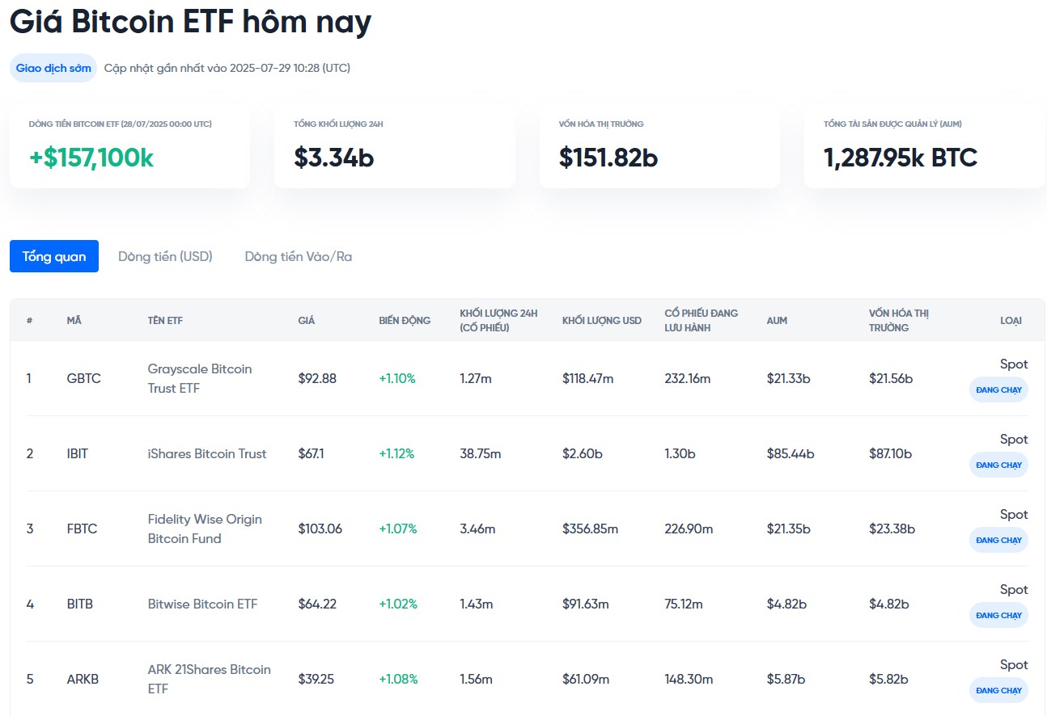Sort by VỐN HÓA THỊ TRƯỜNG column header
Image resolution: width=1047 pixels, height=716 pixels.
point(899,320)
